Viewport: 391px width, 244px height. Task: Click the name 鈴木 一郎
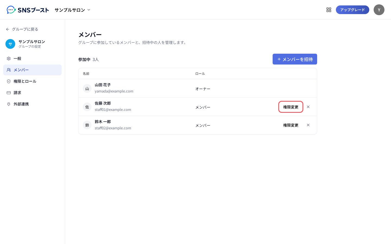pyautogui.click(x=103, y=122)
